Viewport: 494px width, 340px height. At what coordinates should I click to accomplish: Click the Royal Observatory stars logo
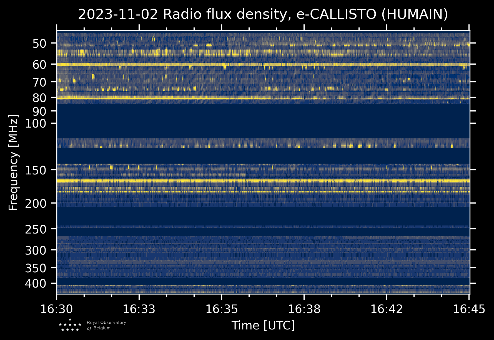click(x=70, y=325)
